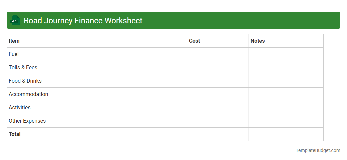This screenshot has height=160, width=347.
Task: Click the Activities row label
Action: click(20, 107)
